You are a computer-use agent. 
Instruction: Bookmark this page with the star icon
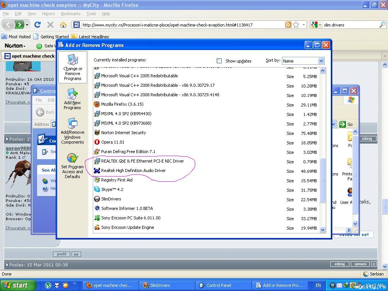pyautogui.click(x=296, y=25)
